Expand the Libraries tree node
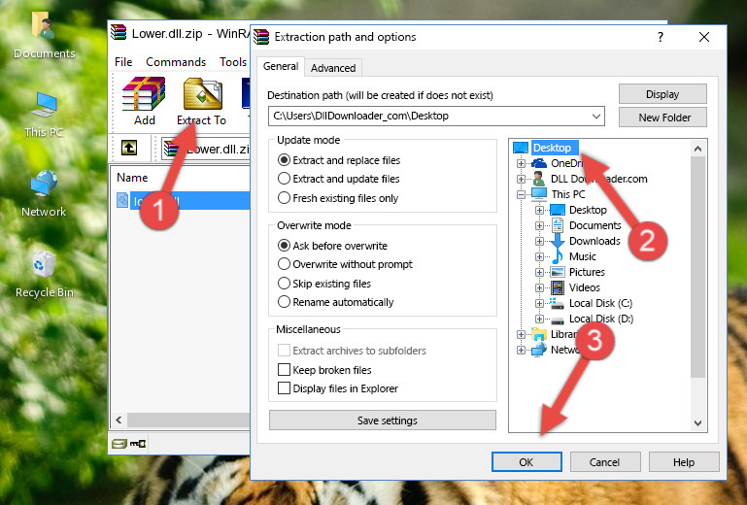747x505 pixels. click(521, 334)
